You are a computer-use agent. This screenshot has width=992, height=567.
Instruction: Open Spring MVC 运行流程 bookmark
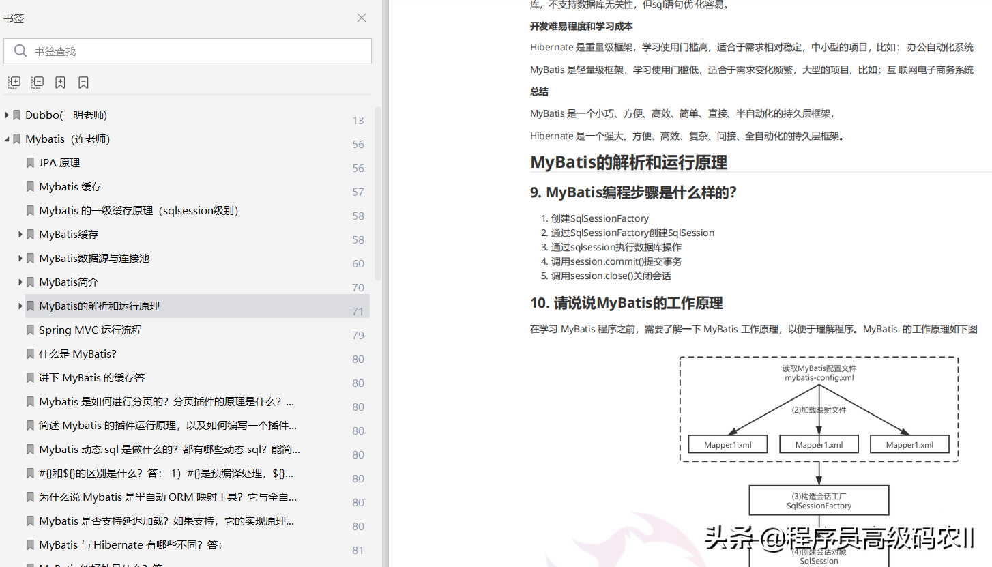(x=90, y=330)
